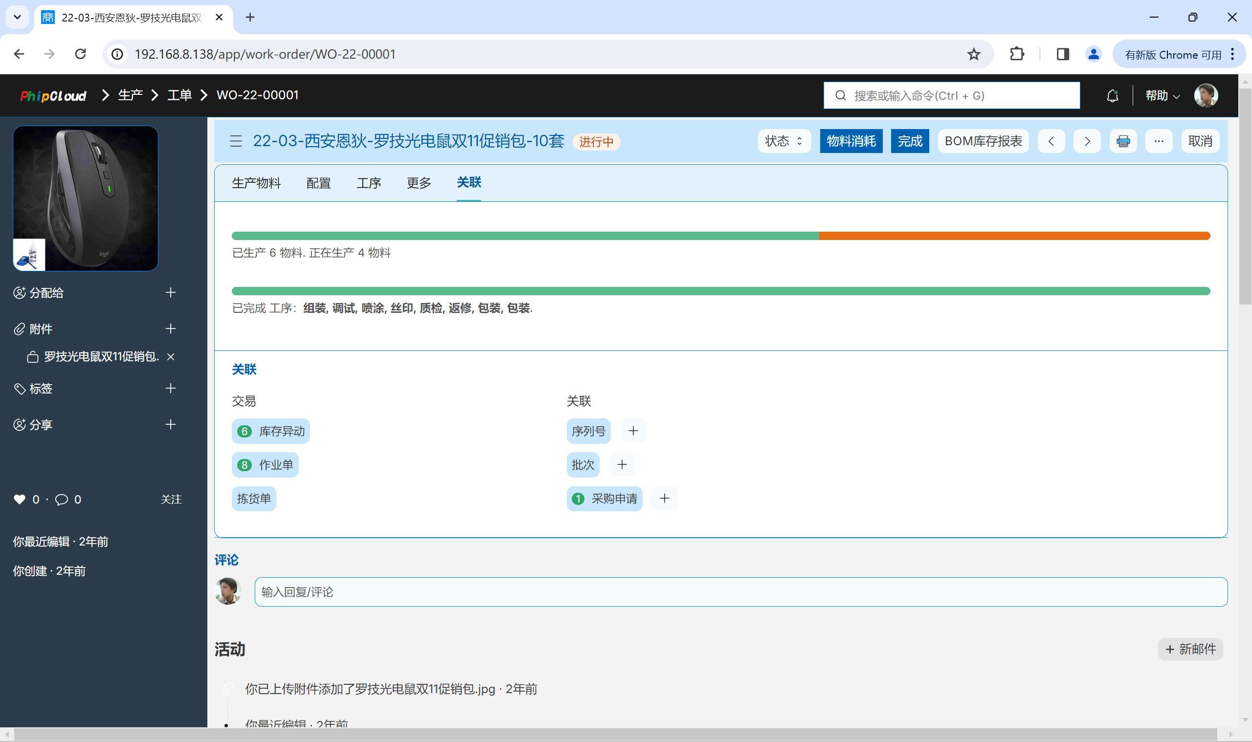The width and height of the screenshot is (1252, 742).
Task: Open a new browser tab
Action: [x=250, y=18]
